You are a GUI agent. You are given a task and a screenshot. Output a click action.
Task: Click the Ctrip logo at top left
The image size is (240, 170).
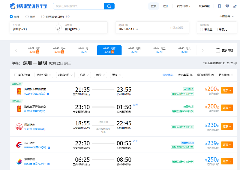pyautogui.click(x=28, y=6)
